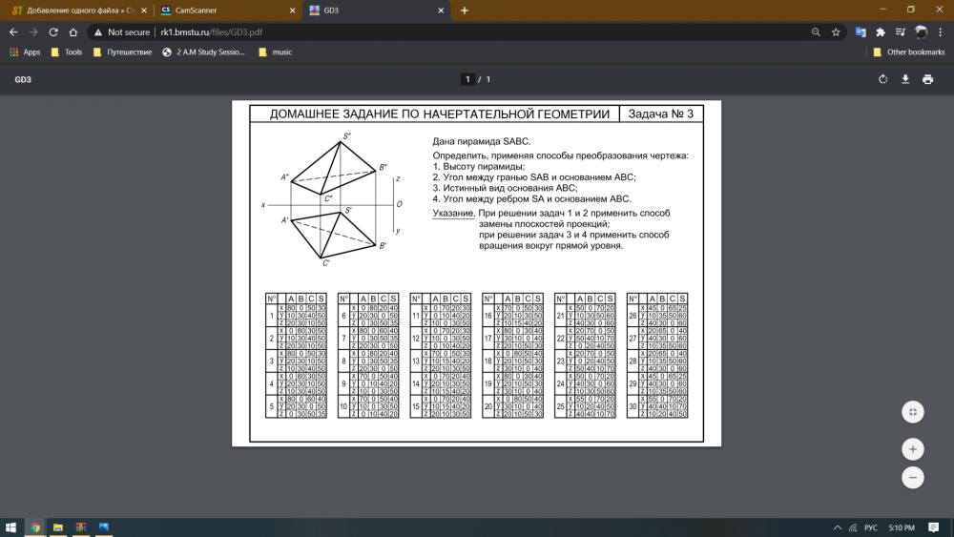Open the Chrome extensions puzzle icon
This screenshot has height=537, width=954.
tap(881, 31)
